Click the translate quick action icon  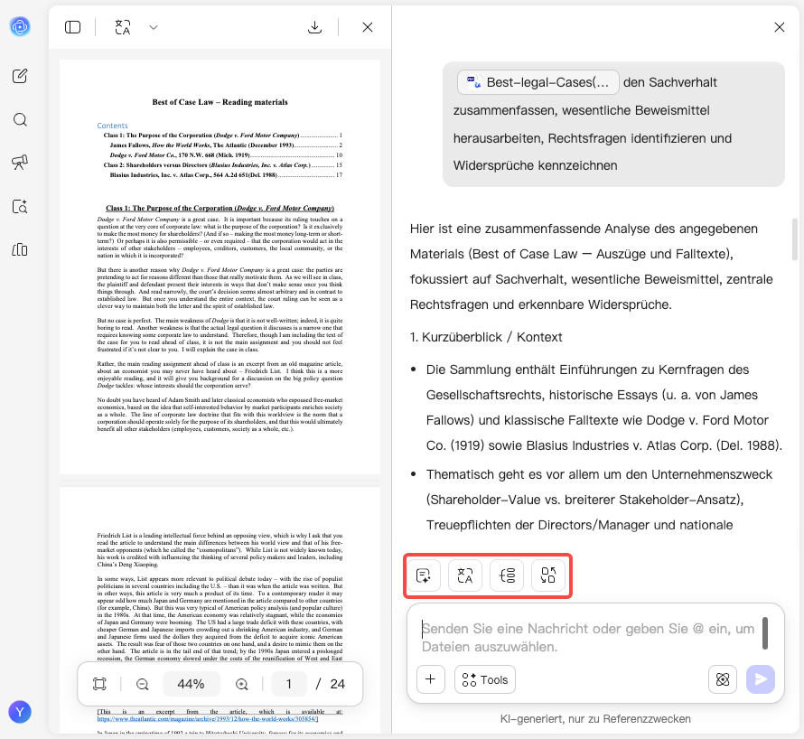point(465,575)
